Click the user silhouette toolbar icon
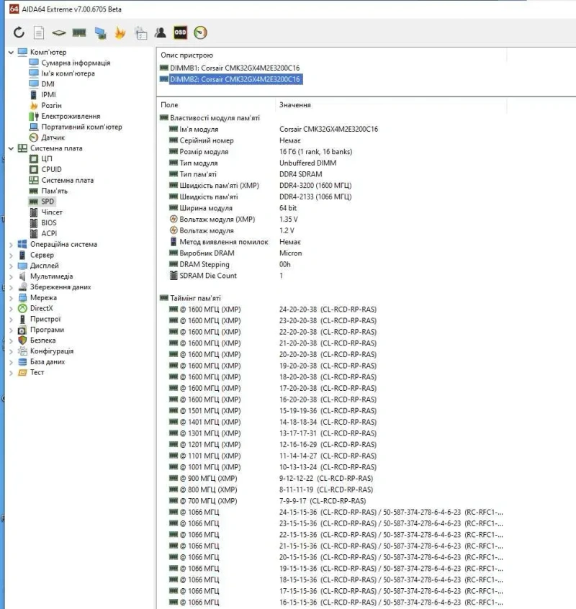Viewport: 576px width, 609px height. [160, 32]
